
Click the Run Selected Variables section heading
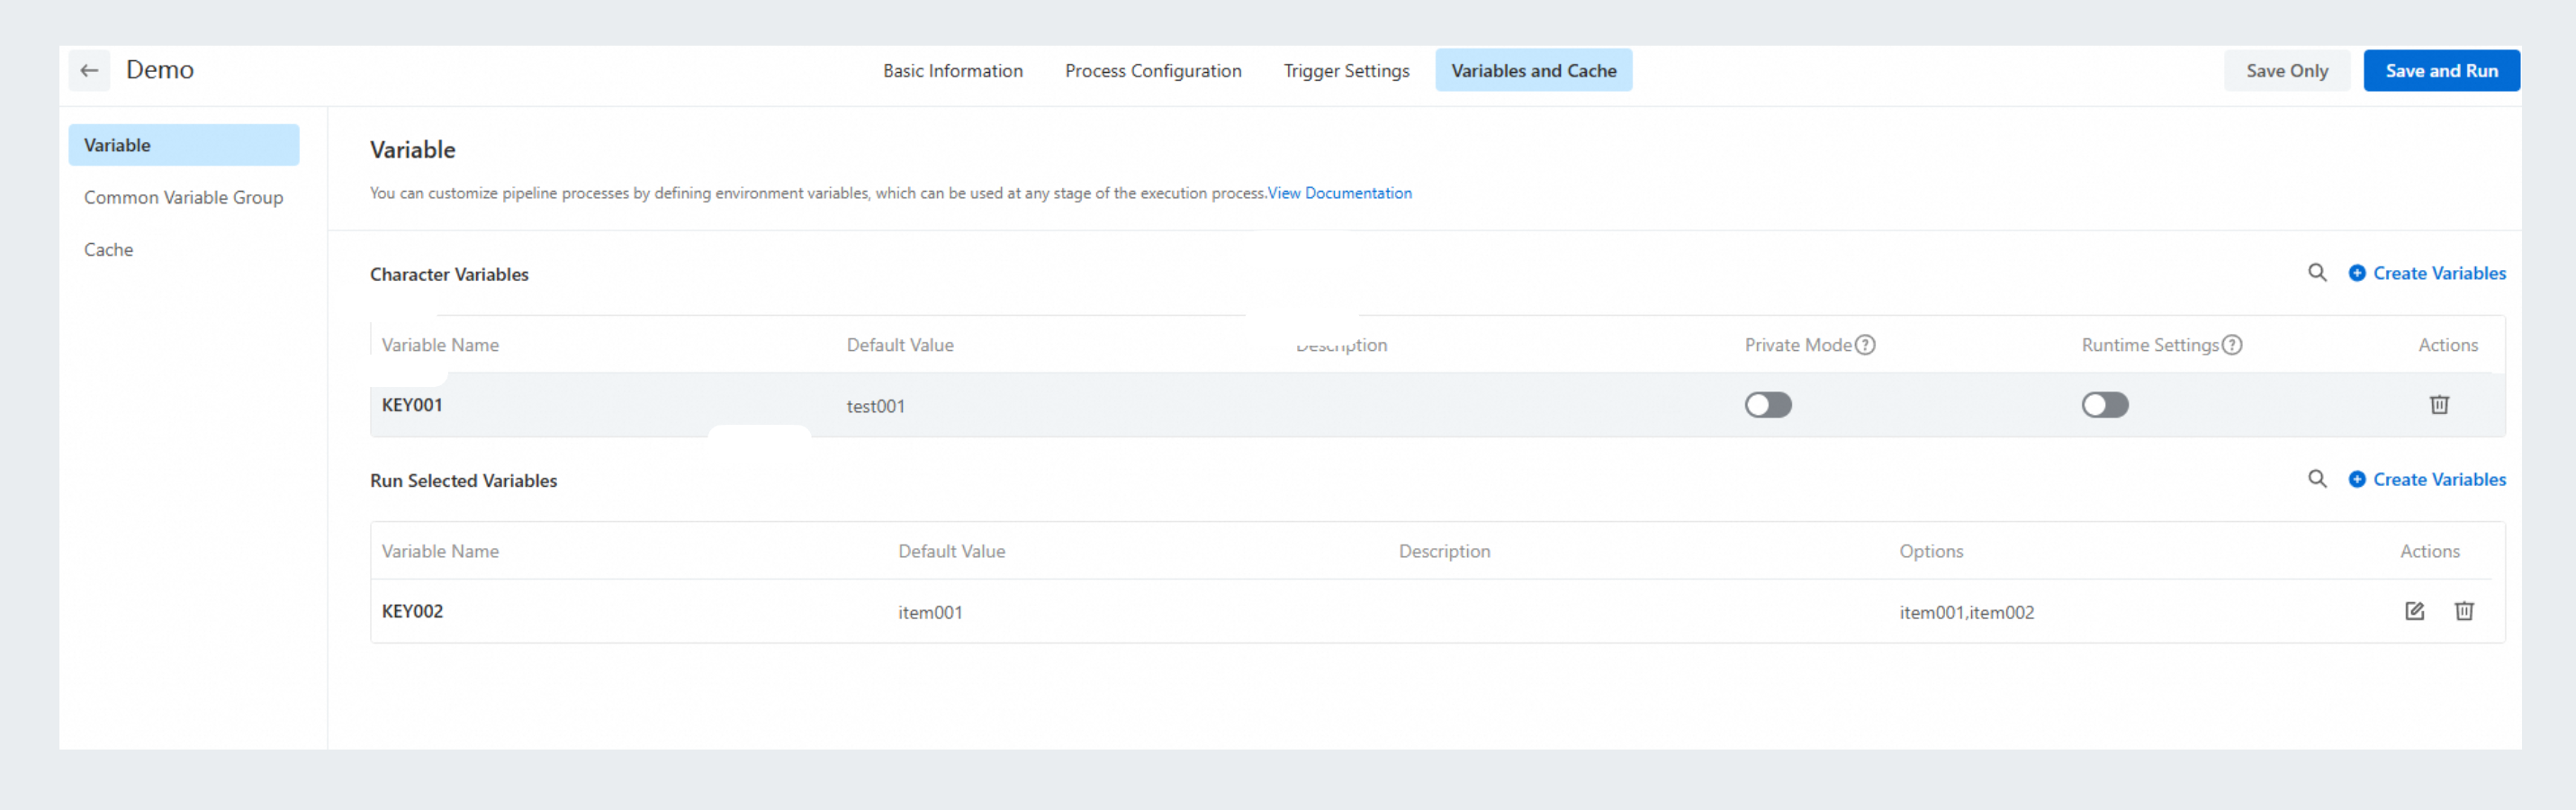point(463,480)
